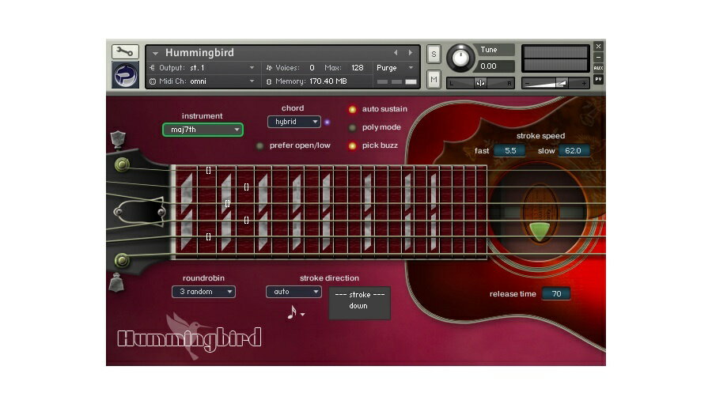Open instrument edit mode via wrench icon
This screenshot has width=712, height=404.
(125, 52)
